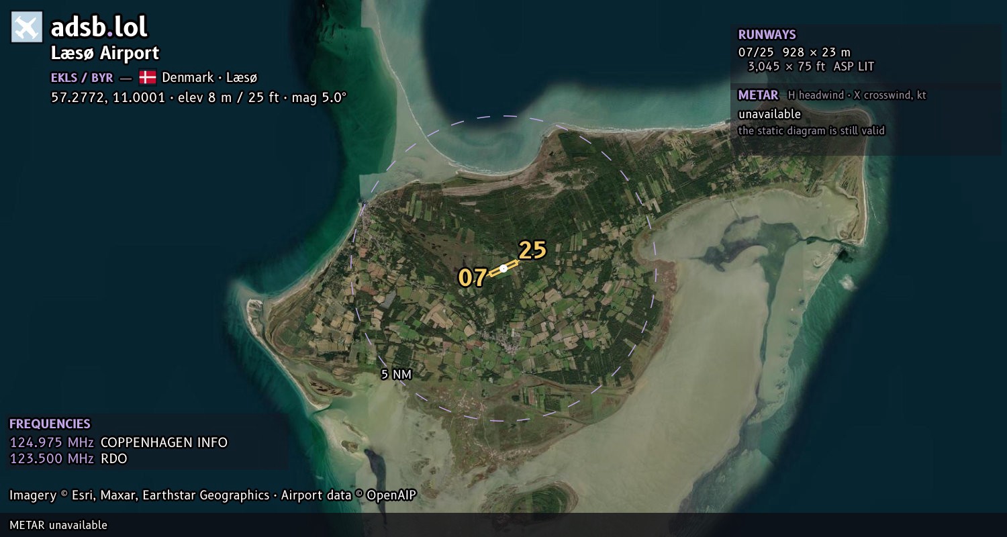Click the 'METAR unavailable' status bar text
Screen dimensions: 1007x537
click(x=58, y=525)
